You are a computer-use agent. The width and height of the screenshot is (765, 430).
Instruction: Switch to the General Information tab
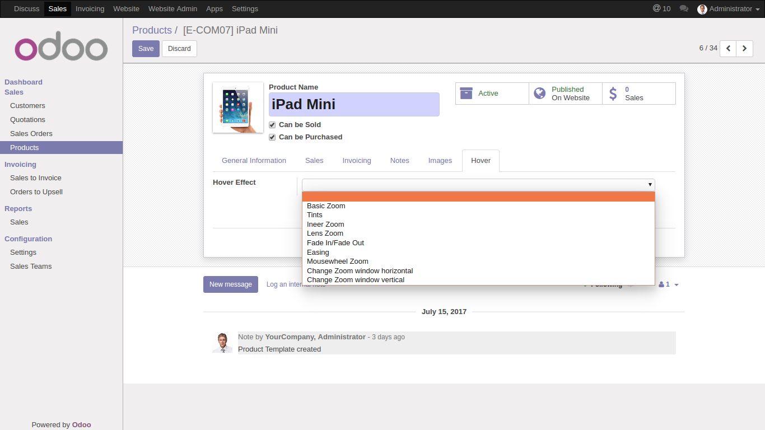[254, 161]
